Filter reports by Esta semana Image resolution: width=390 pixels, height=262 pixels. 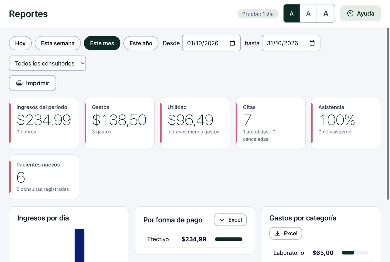click(x=58, y=43)
